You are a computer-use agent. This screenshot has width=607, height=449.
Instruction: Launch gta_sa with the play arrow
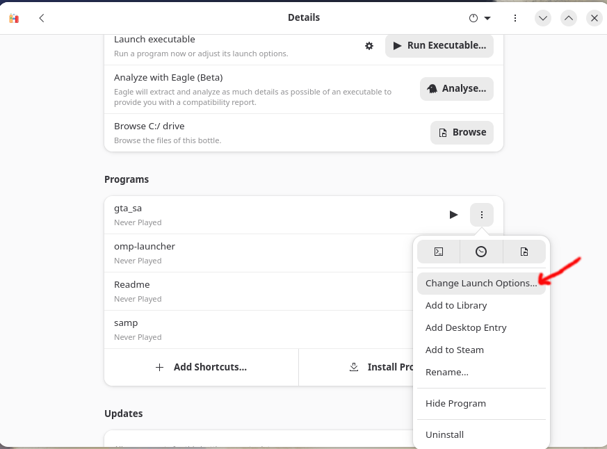[453, 215]
